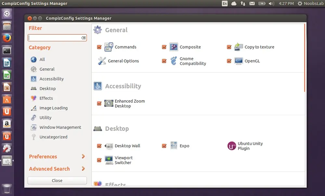This screenshot has height=196, width=325.
Task: Select the Effects category icon
Action: pyautogui.click(x=33, y=98)
